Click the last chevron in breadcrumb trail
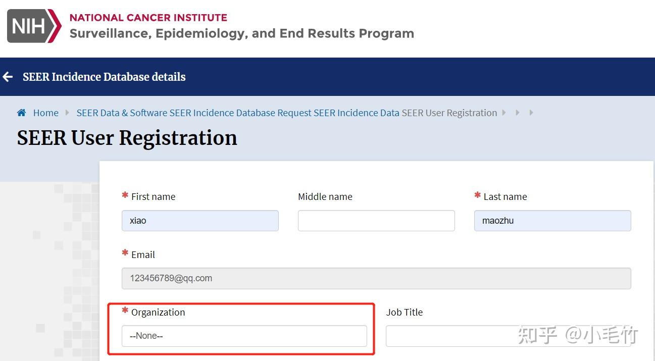The width and height of the screenshot is (655, 361). coord(531,113)
